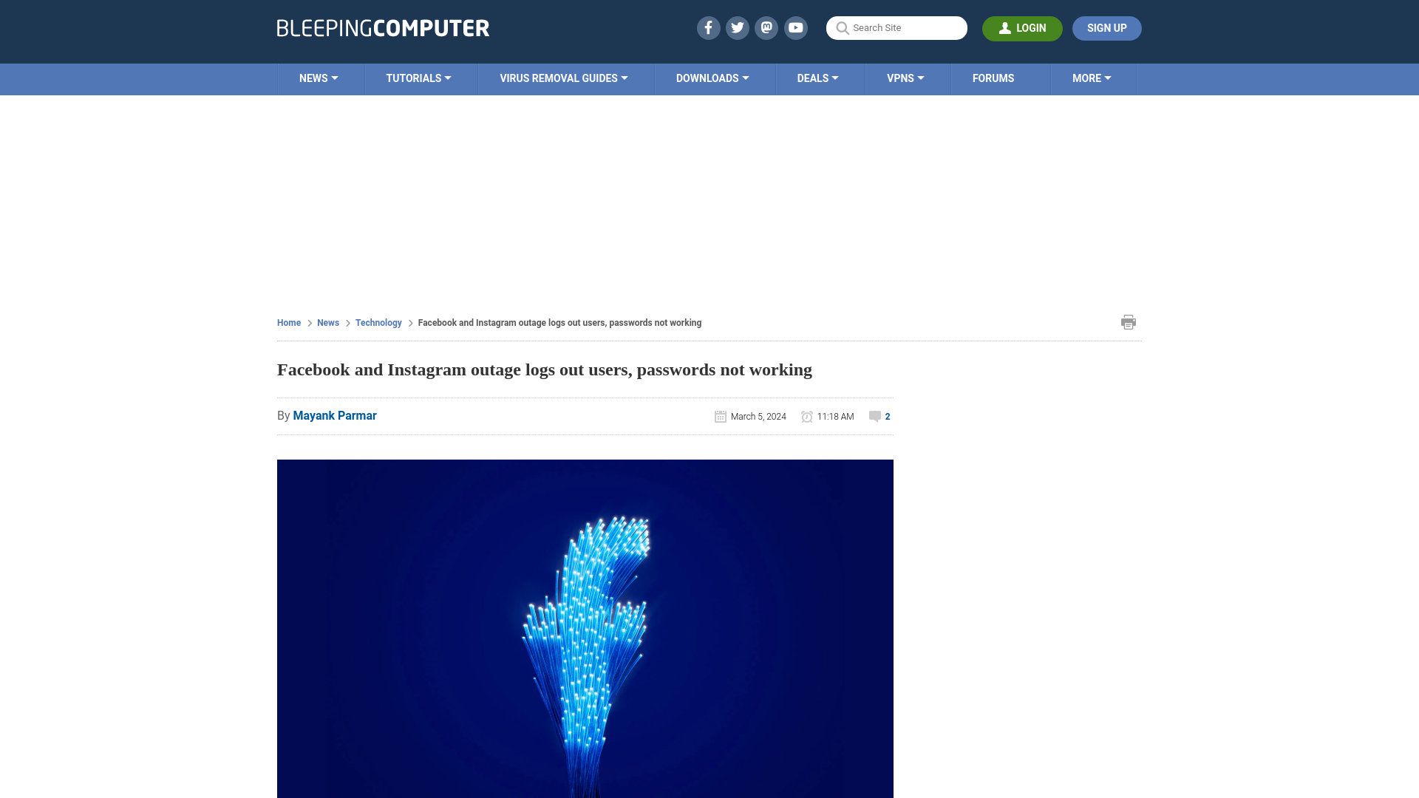1419x798 pixels.
Task: Click the SIGN UP button
Action: click(1107, 28)
